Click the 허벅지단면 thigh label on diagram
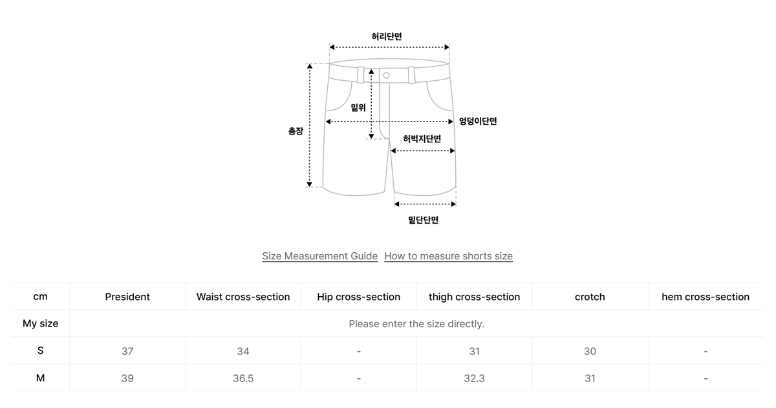 click(x=422, y=138)
